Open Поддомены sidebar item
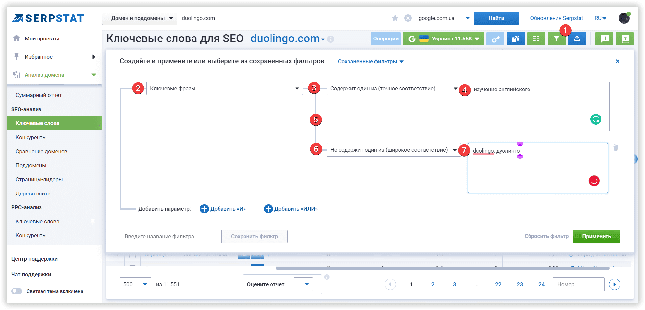This screenshot has width=645, height=310. point(31,165)
